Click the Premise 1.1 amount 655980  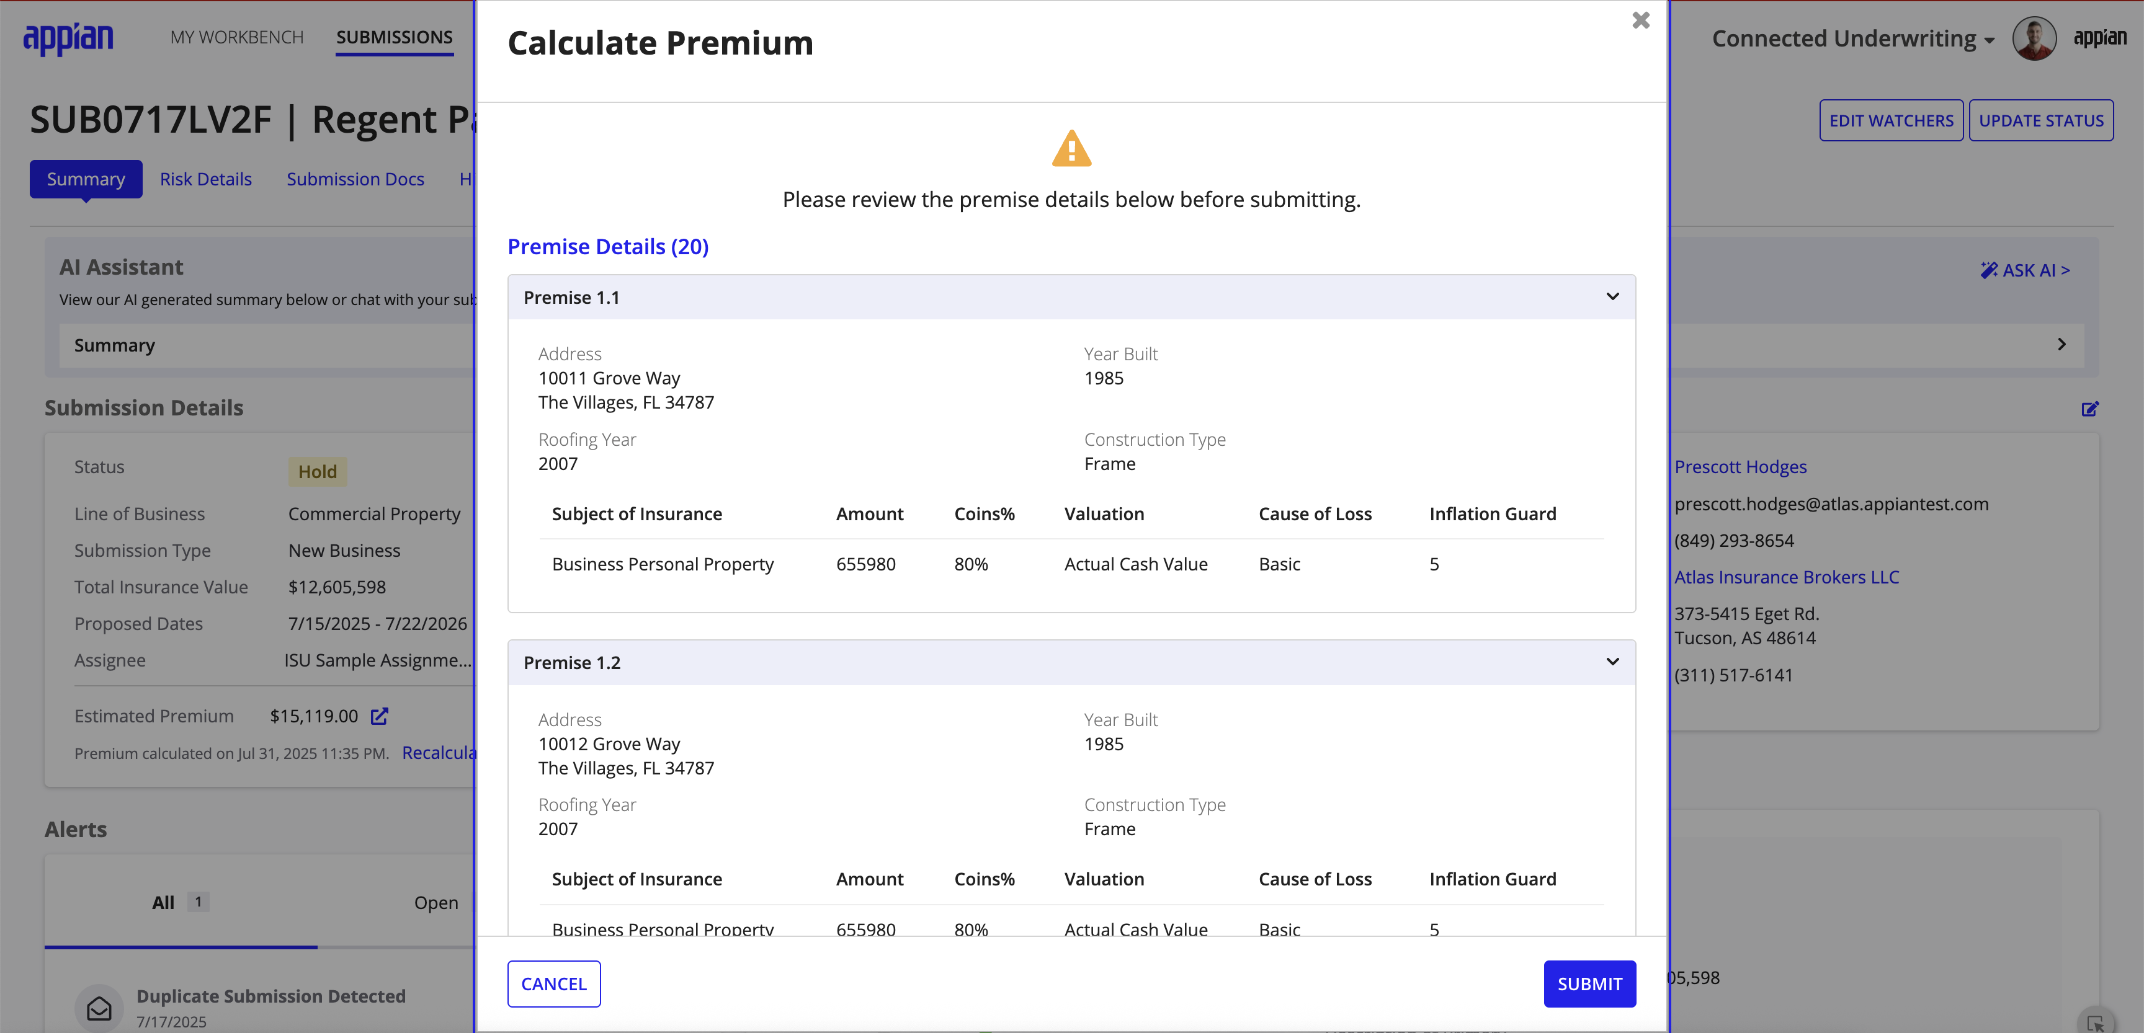[865, 564]
